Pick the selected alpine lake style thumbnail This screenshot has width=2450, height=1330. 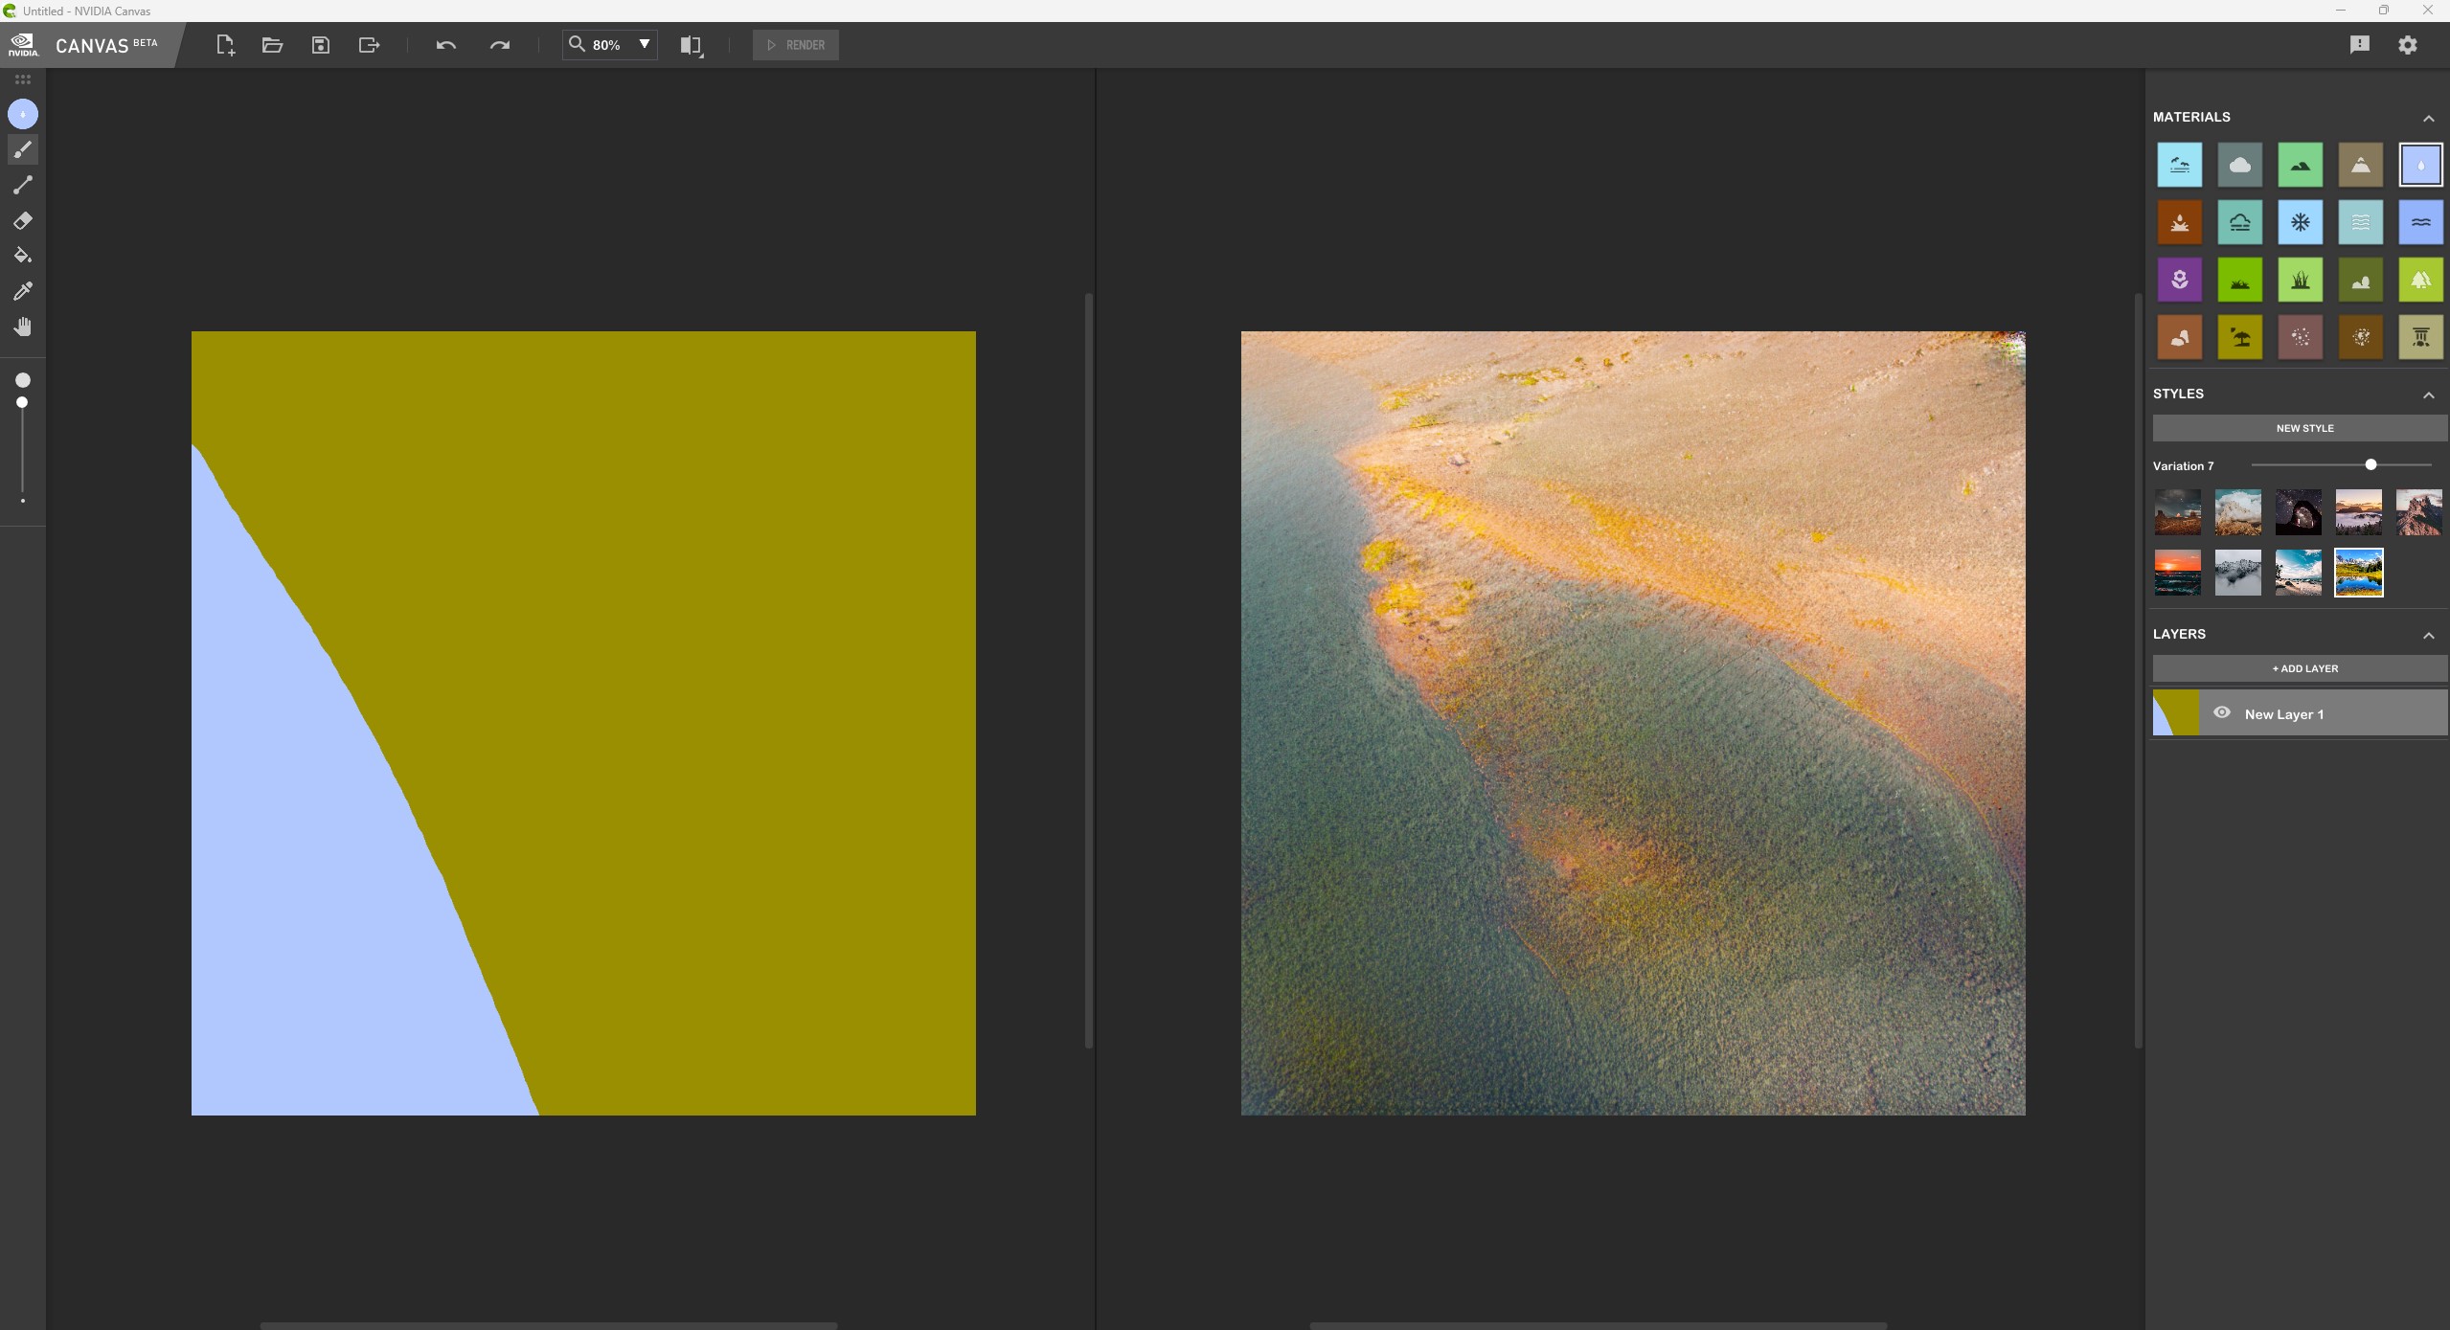click(x=2359, y=573)
